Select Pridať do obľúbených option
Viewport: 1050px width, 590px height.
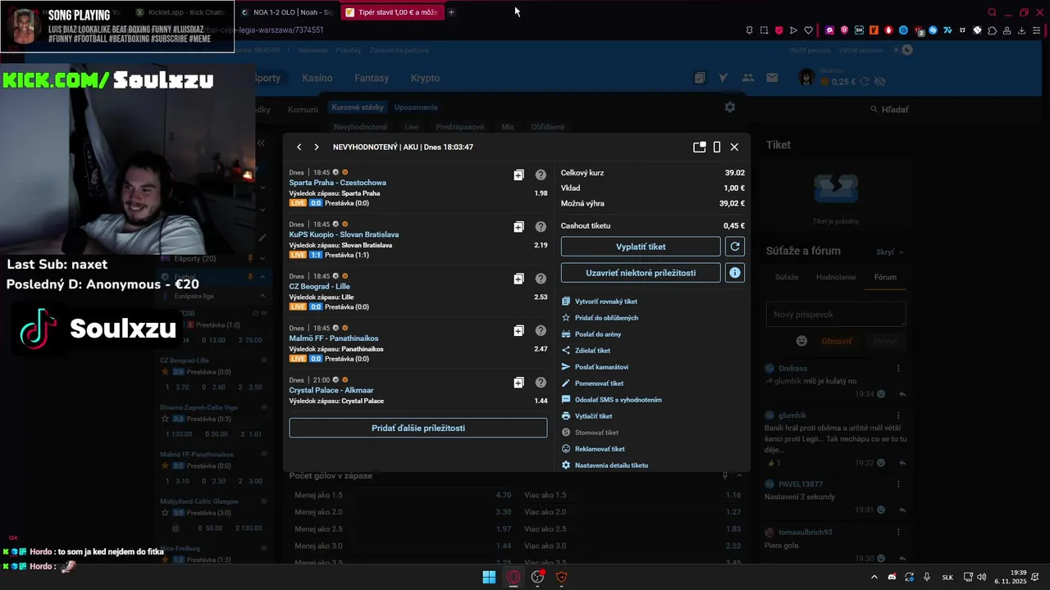point(600,318)
